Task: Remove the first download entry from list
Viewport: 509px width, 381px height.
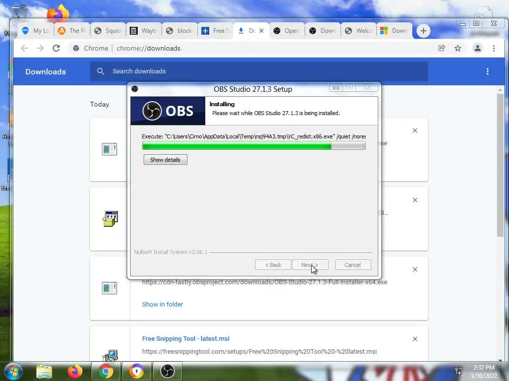Action: pos(415,130)
